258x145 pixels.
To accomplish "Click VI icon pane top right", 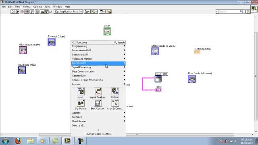I will click(254, 9).
